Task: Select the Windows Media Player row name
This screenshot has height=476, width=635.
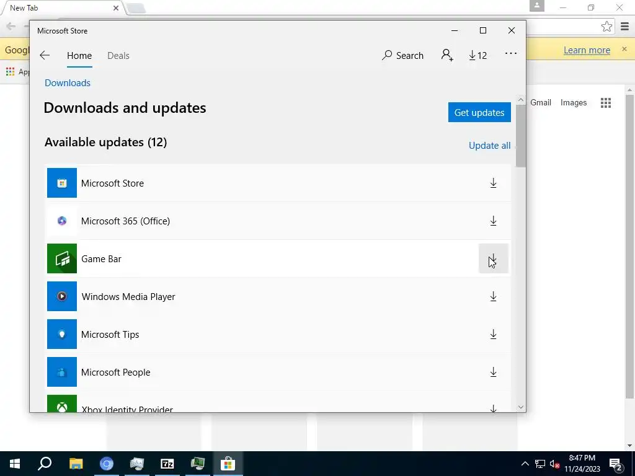Action: click(128, 297)
